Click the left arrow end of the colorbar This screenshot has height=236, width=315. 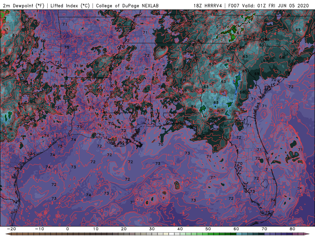(8, 234)
